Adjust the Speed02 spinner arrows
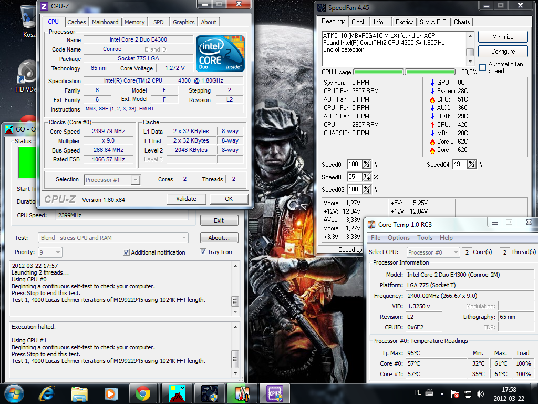 click(x=367, y=177)
